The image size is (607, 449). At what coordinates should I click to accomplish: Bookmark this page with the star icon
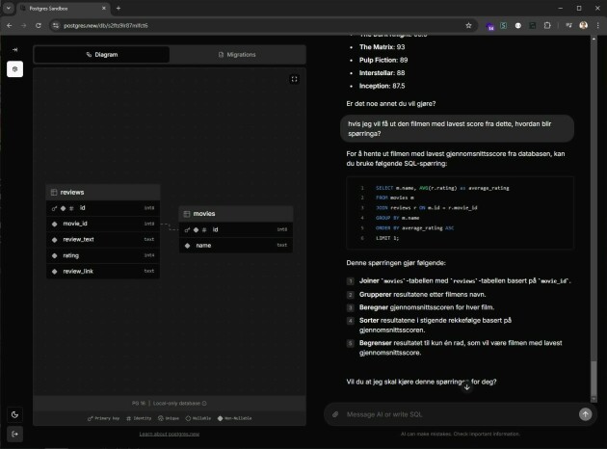(x=468, y=26)
